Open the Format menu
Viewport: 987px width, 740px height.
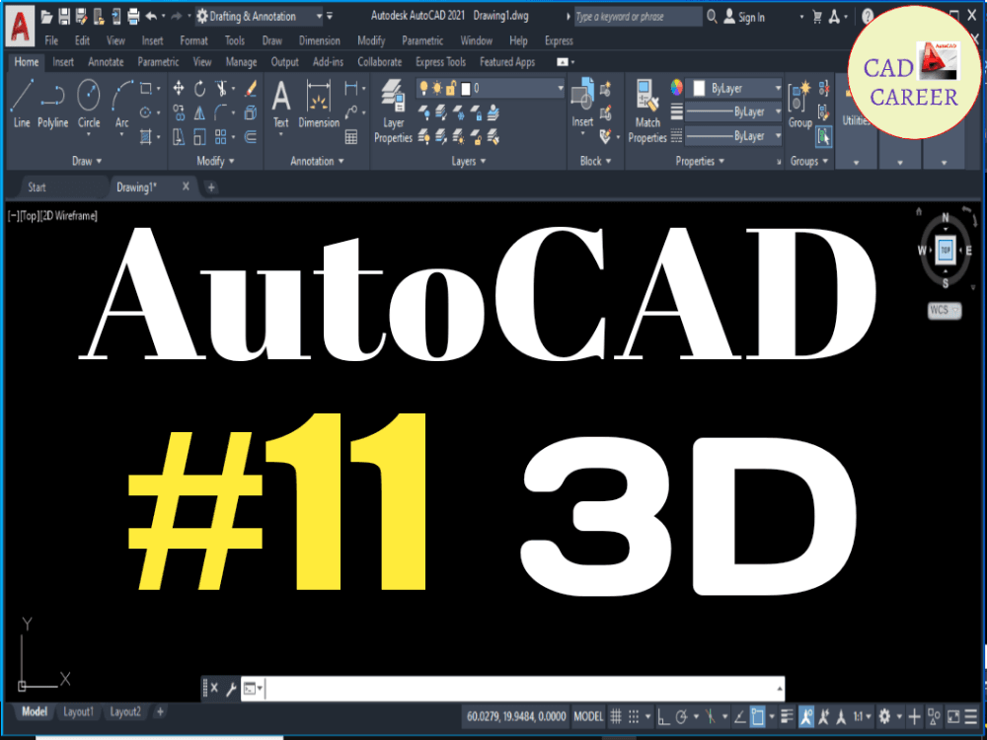click(193, 40)
